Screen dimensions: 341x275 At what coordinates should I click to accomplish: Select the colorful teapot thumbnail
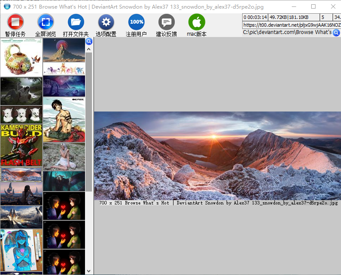coord(21,57)
